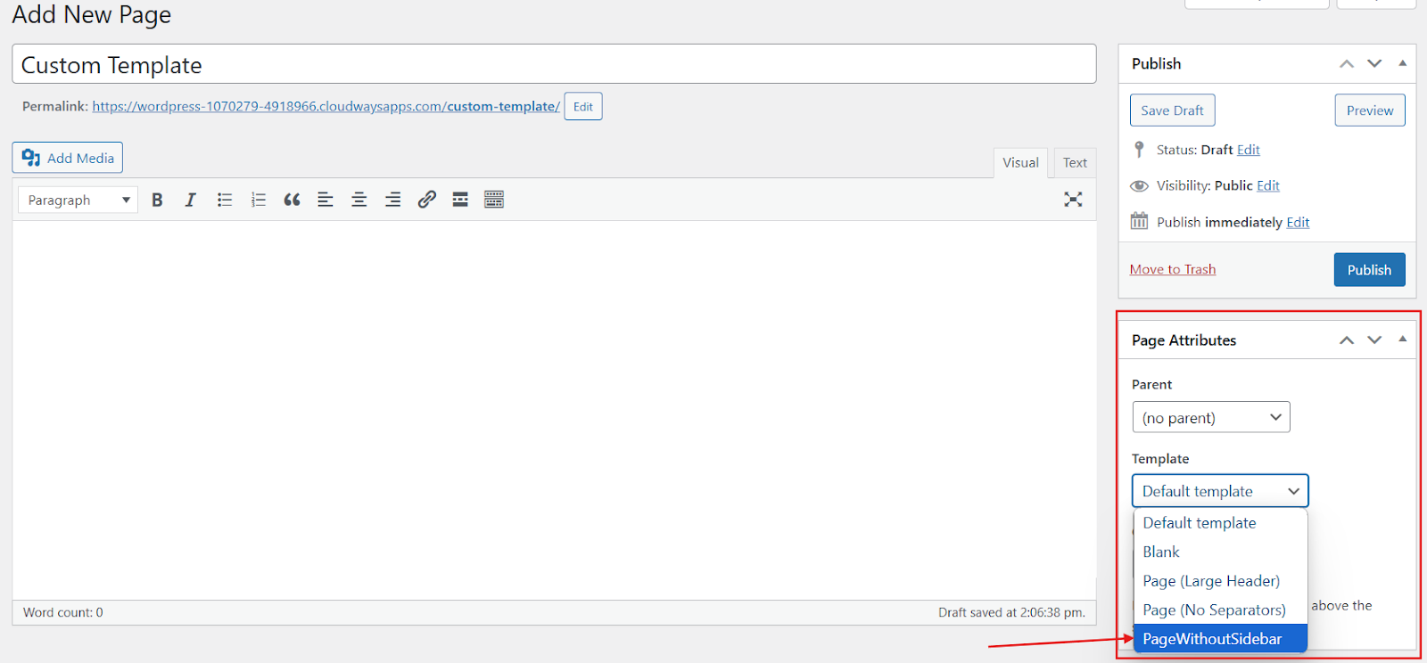The width and height of the screenshot is (1427, 663).
Task: Click inside the empty content editor
Action: (x=554, y=410)
